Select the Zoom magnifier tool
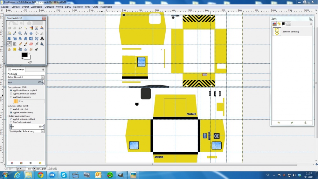Viewport: 318px width, 179px height. click(x=20, y=33)
